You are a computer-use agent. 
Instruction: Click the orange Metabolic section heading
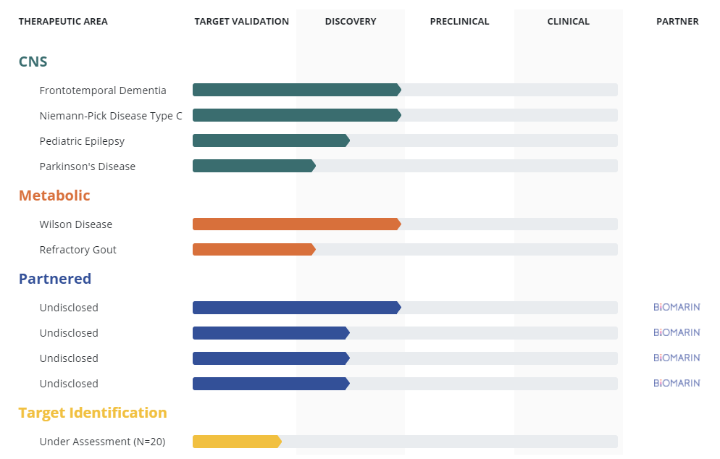click(54, 195)
